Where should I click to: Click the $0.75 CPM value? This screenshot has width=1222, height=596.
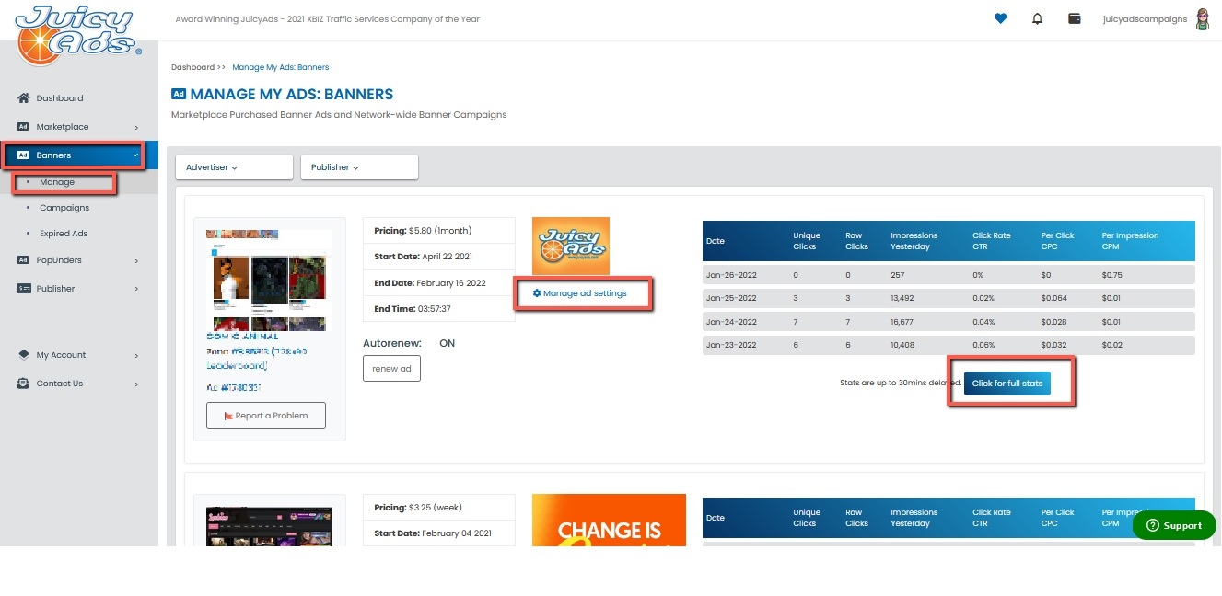pos(1112,274)
